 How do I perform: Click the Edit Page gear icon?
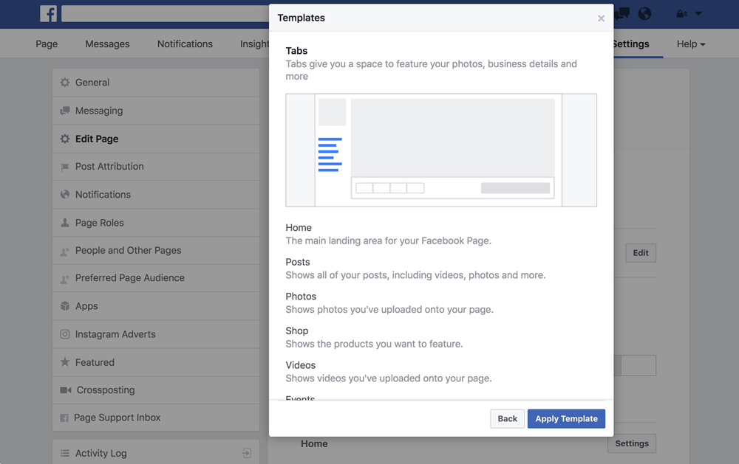pyautogui.click(x=65, y=139)
